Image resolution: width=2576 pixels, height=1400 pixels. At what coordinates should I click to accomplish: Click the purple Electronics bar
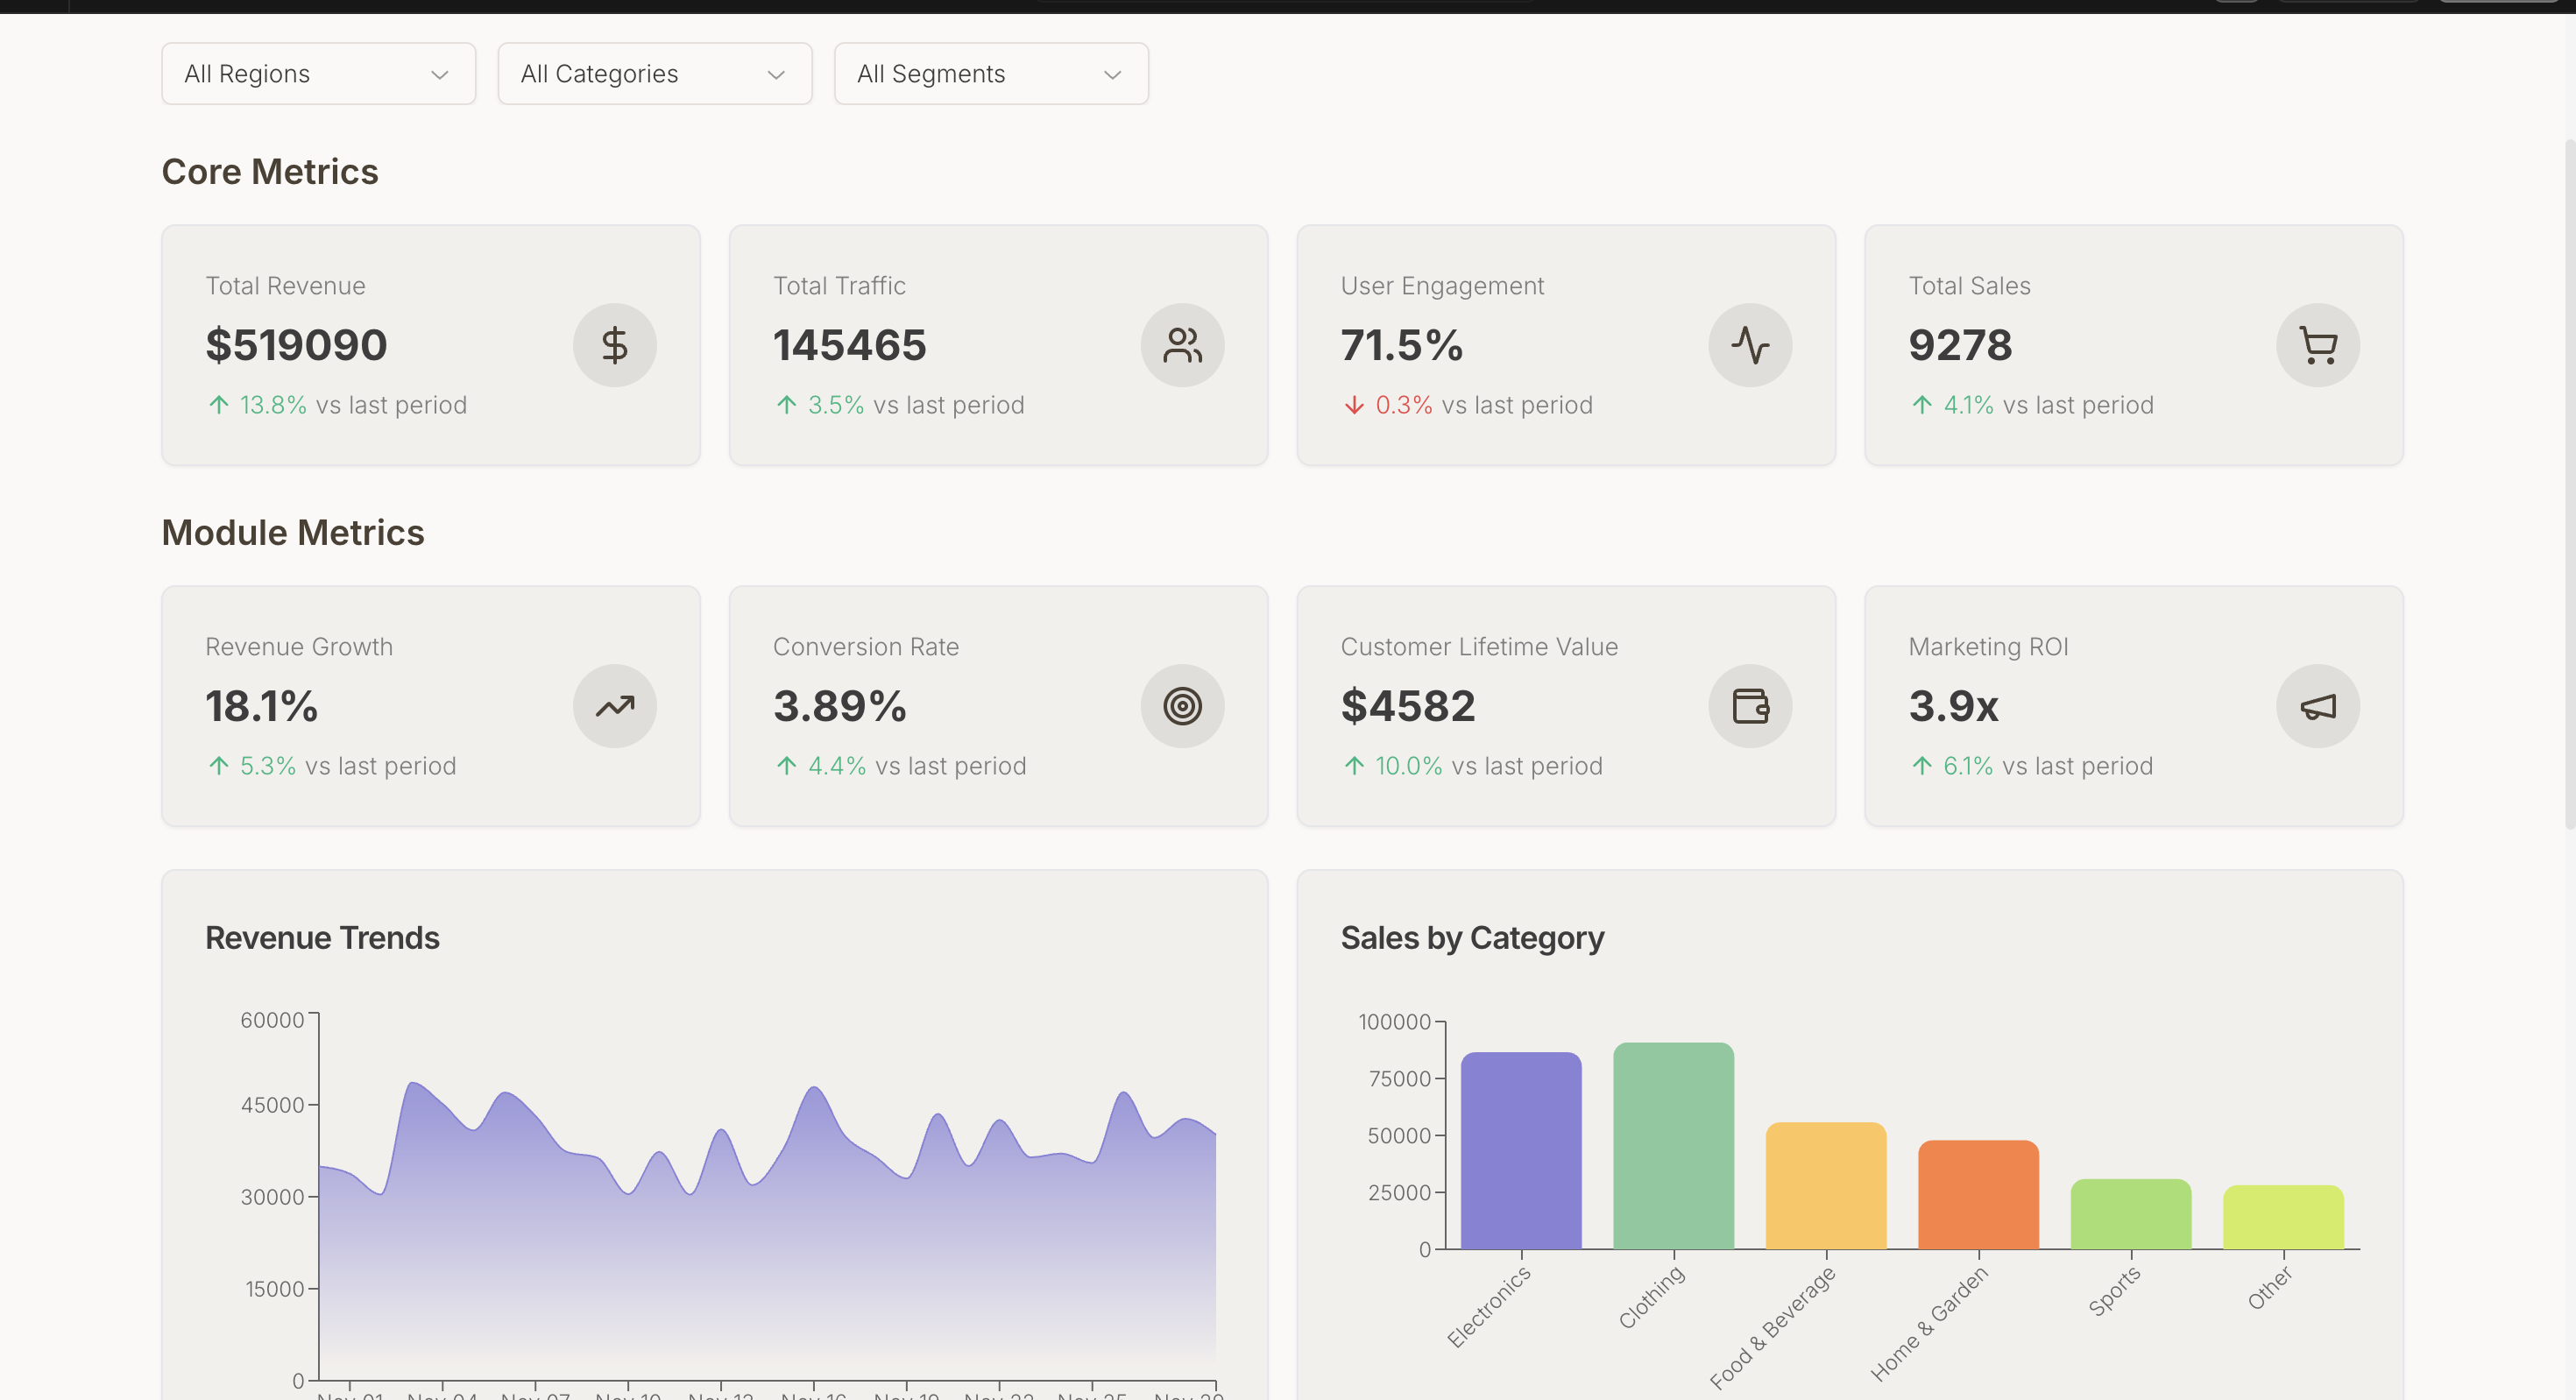(1520, 1150)
